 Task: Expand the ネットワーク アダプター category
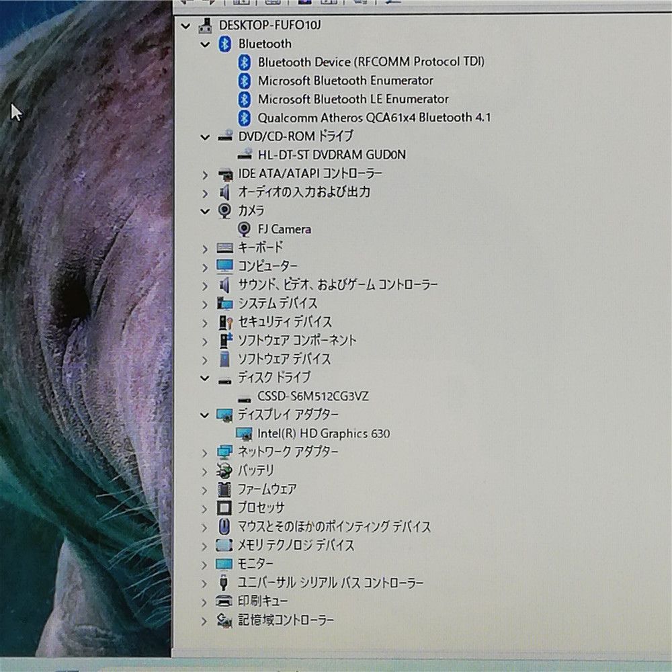205,452
